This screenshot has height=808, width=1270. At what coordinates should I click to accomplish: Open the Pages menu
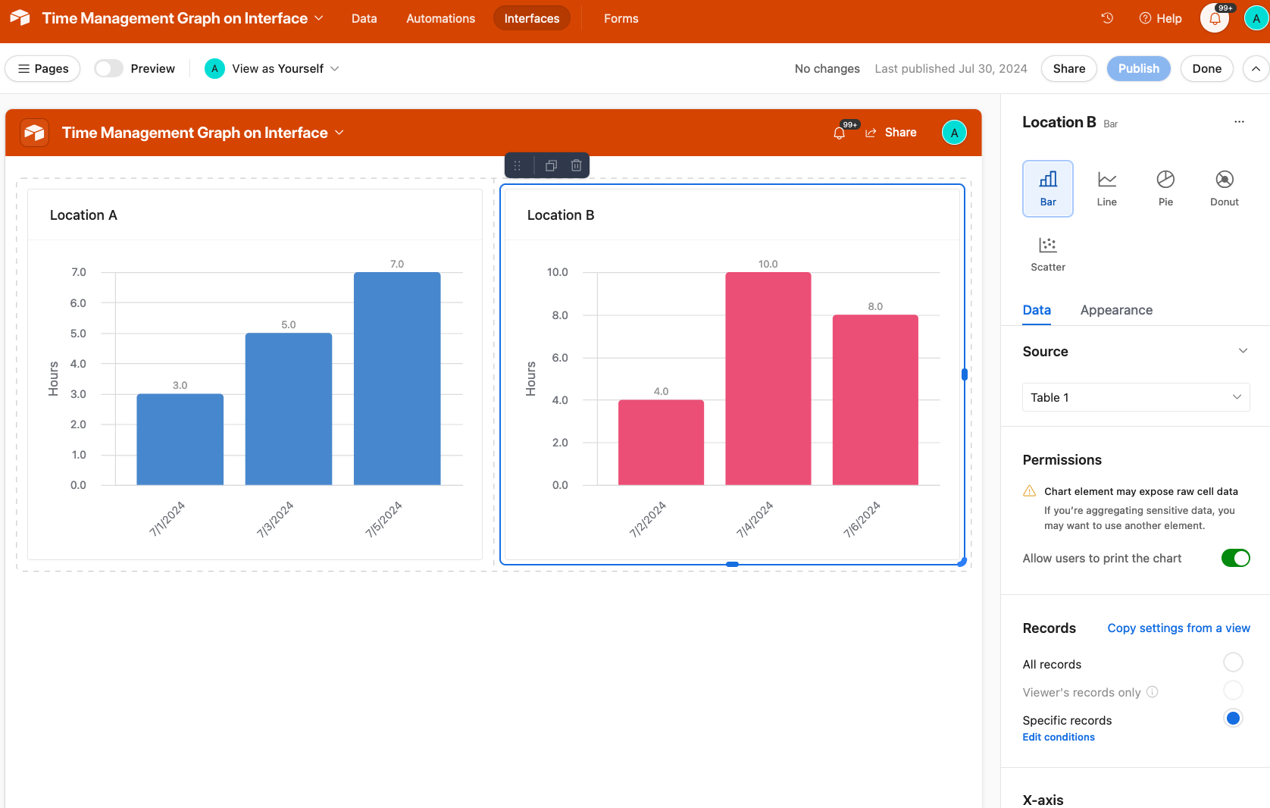(x=43, y=68)
